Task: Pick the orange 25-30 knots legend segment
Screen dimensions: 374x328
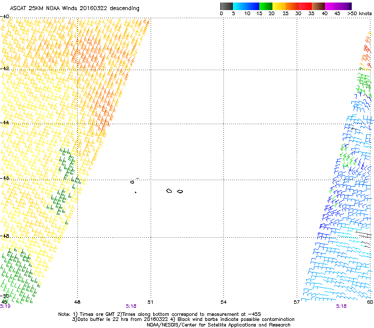Action: tap(292, 6)
